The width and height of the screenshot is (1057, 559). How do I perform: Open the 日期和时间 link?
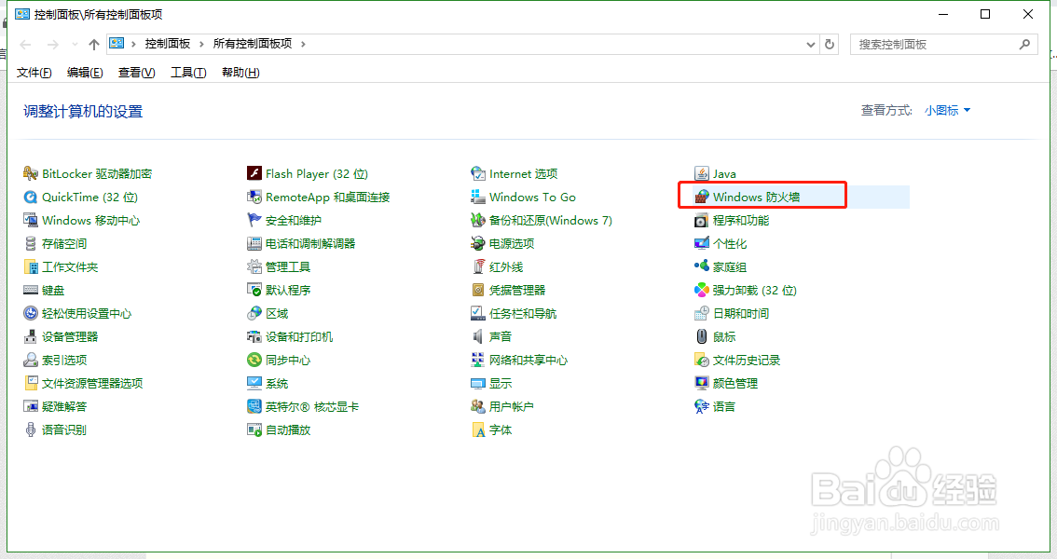[x=741, y=314]
